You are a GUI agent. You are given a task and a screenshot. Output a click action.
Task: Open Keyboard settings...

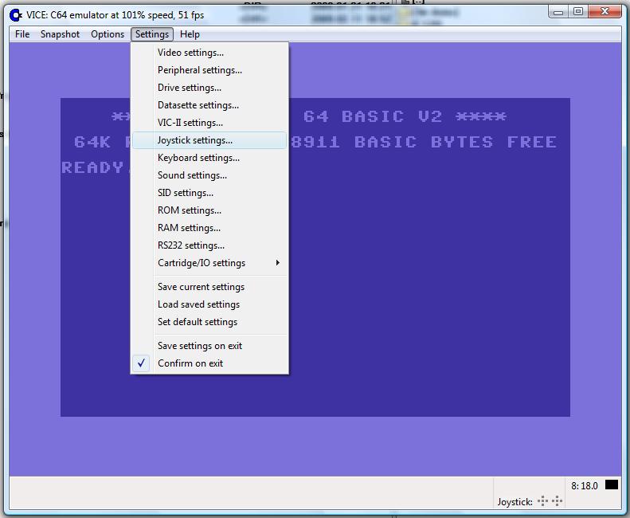coord(209,158)
